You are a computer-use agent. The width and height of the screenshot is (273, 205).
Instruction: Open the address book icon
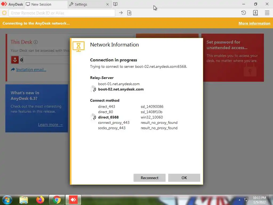(255, 13)
